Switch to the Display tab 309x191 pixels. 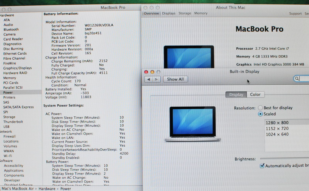(x=236, y=94)
